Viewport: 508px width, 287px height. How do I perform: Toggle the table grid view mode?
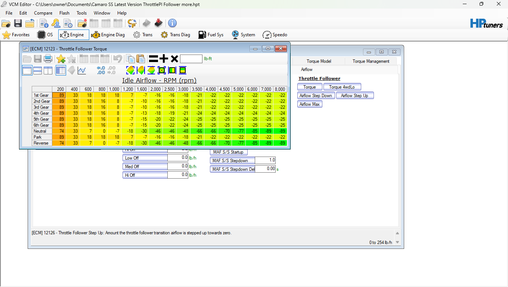tap(61, 70)
